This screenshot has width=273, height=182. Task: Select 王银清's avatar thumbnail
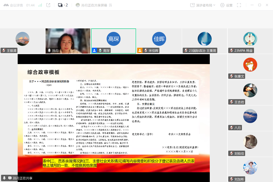tap(23, 39)
